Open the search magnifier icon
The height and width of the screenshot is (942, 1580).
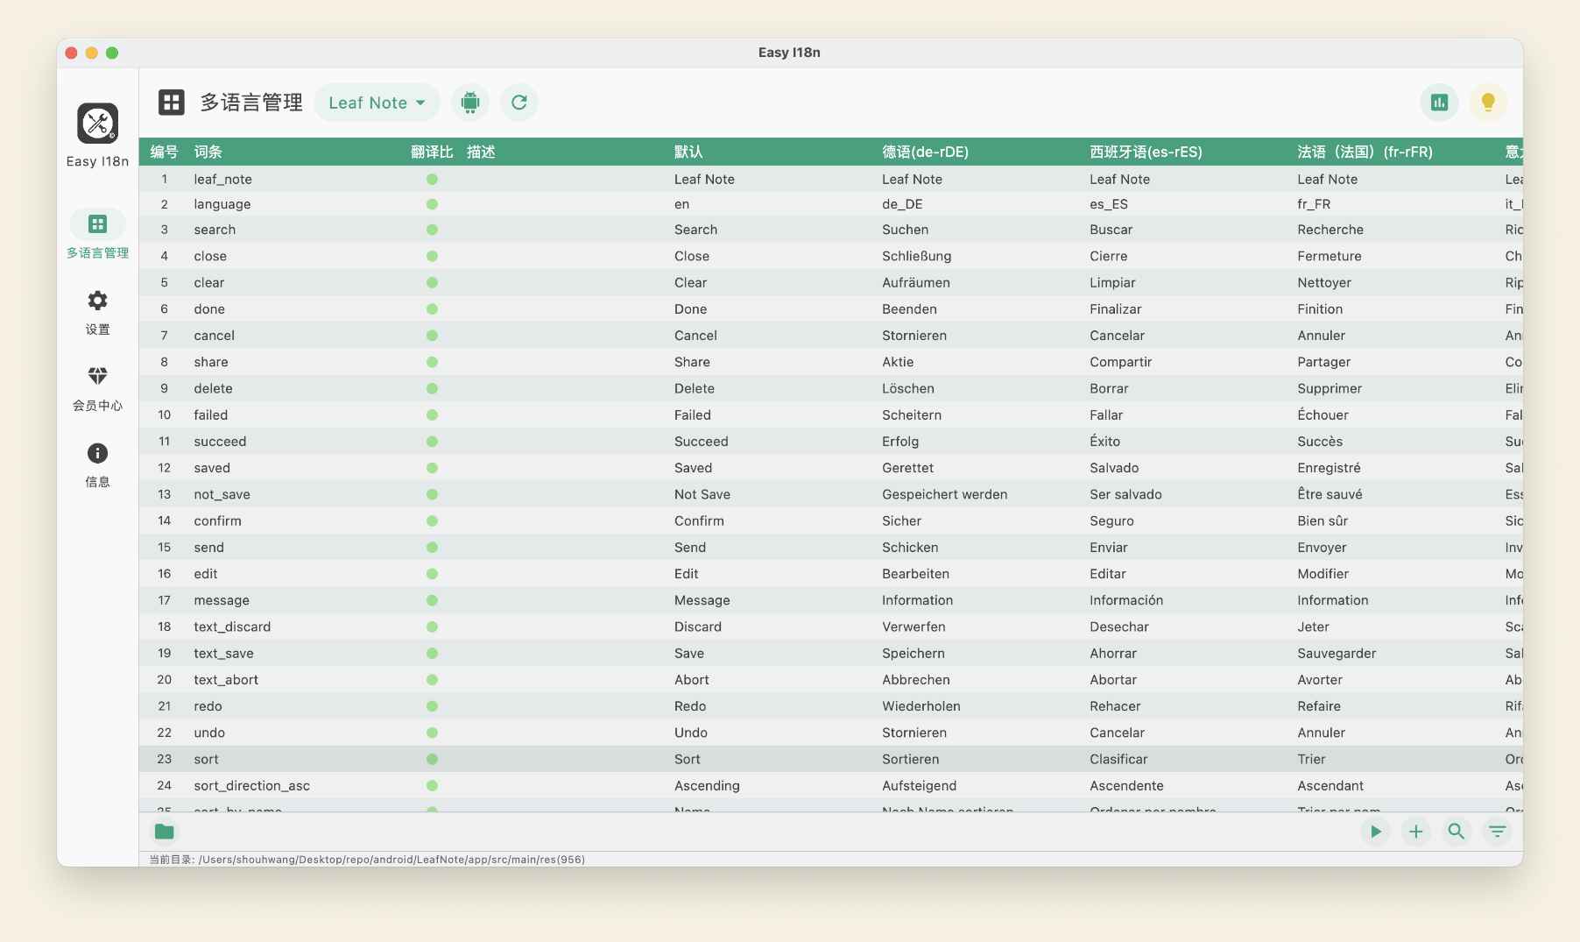[1456, 832]
